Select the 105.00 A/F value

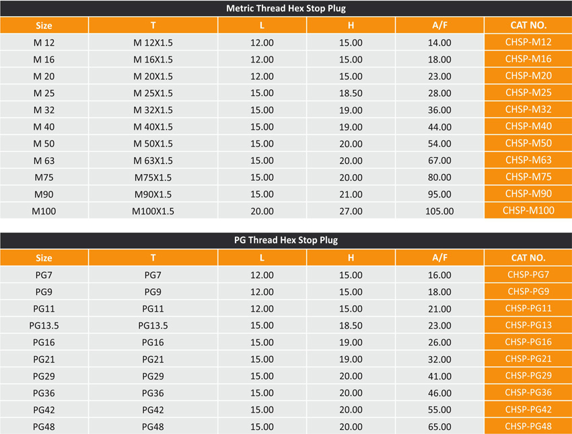tap(439, 211)
